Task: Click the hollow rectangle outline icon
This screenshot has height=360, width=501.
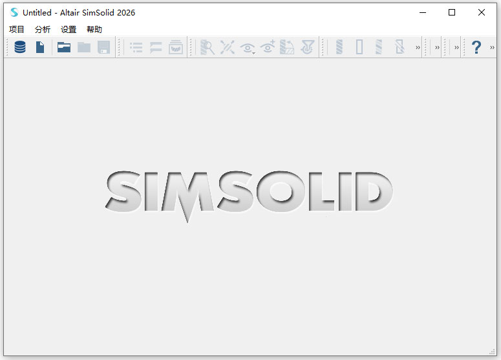Action: click(359, 47)
